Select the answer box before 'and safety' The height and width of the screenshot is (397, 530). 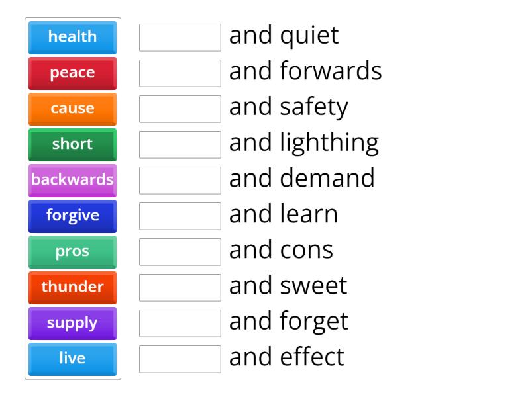click(x=180, y=109)
